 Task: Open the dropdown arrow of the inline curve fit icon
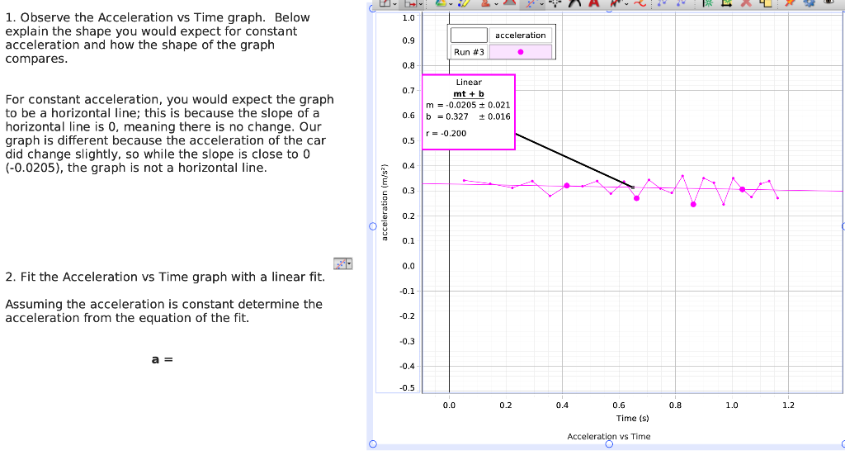pyautogui.click(x=350, y=263)
